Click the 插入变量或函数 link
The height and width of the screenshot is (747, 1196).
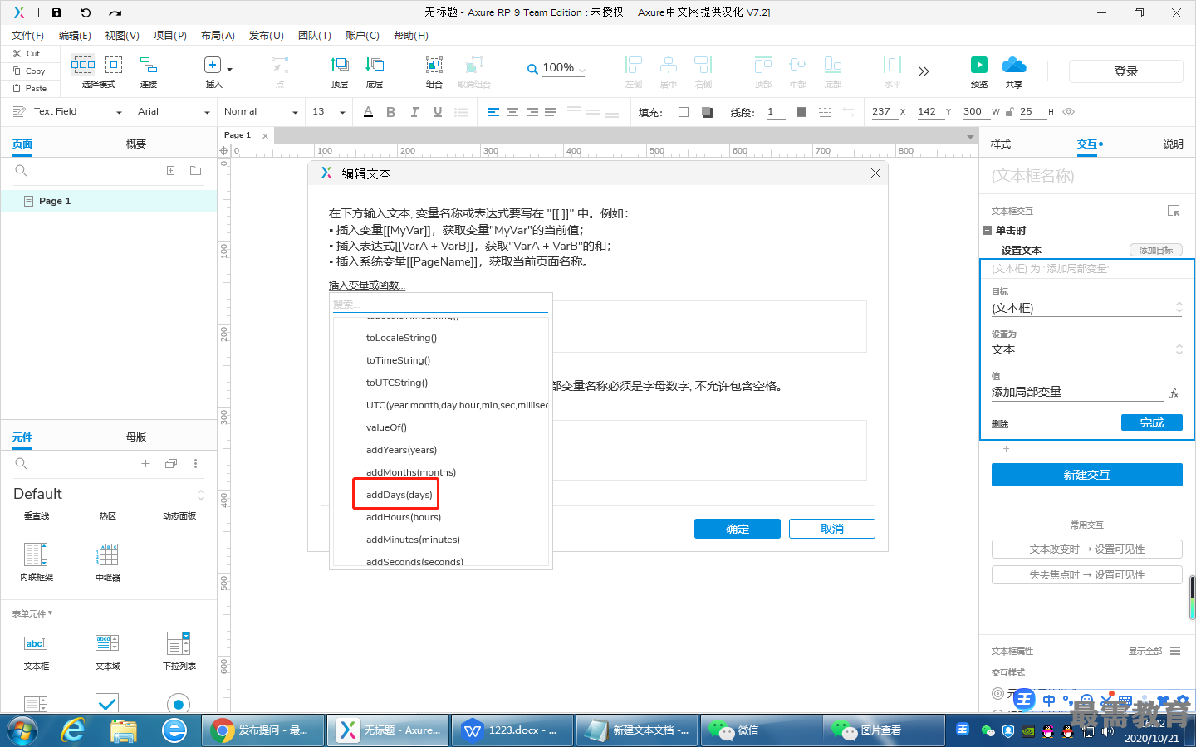(367, 286)
